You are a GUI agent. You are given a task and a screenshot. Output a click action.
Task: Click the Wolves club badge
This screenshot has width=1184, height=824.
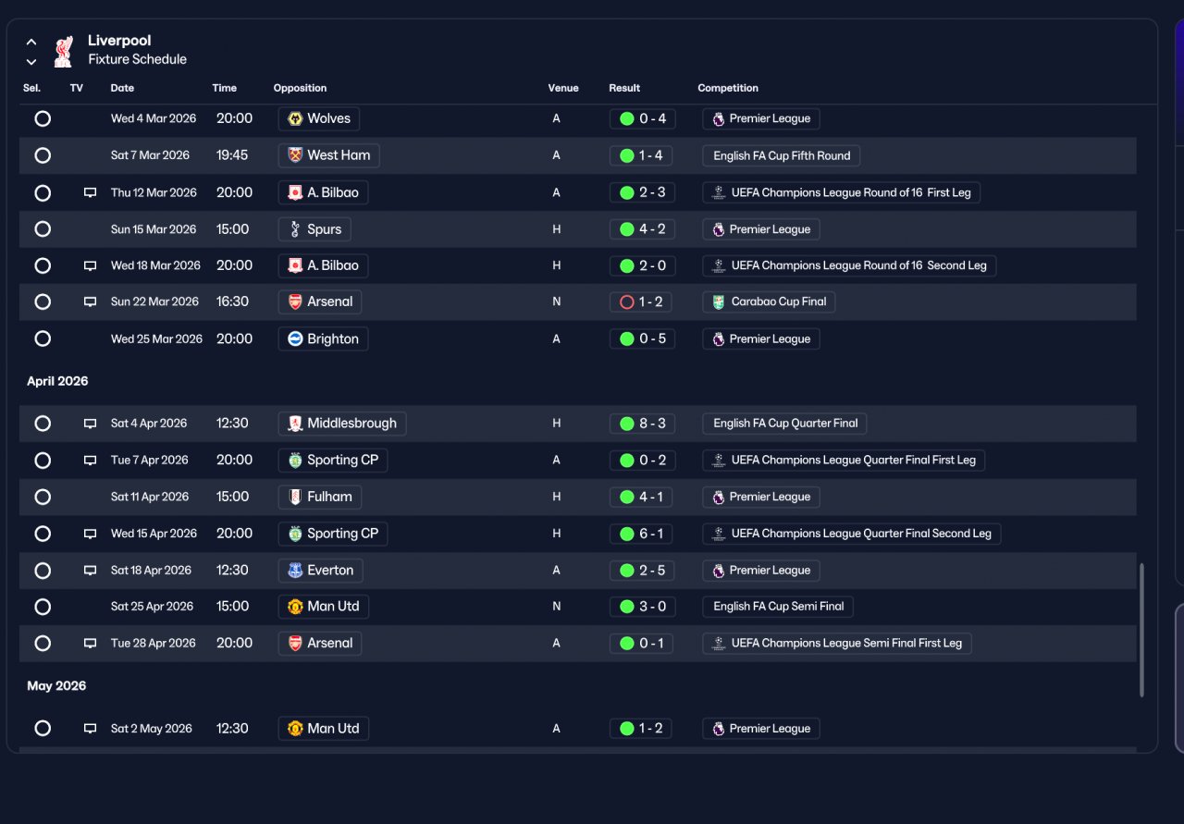point(295,118)
